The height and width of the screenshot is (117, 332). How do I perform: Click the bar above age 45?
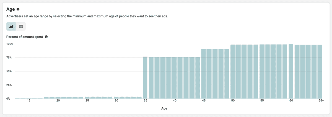tap(203, 74)
